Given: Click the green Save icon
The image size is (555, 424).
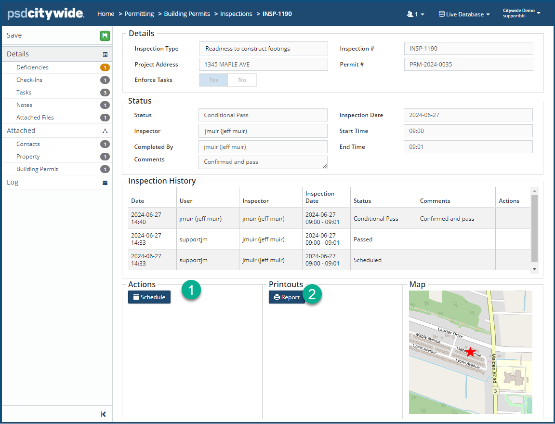Looking at the screenshot, I should [105, 36].
